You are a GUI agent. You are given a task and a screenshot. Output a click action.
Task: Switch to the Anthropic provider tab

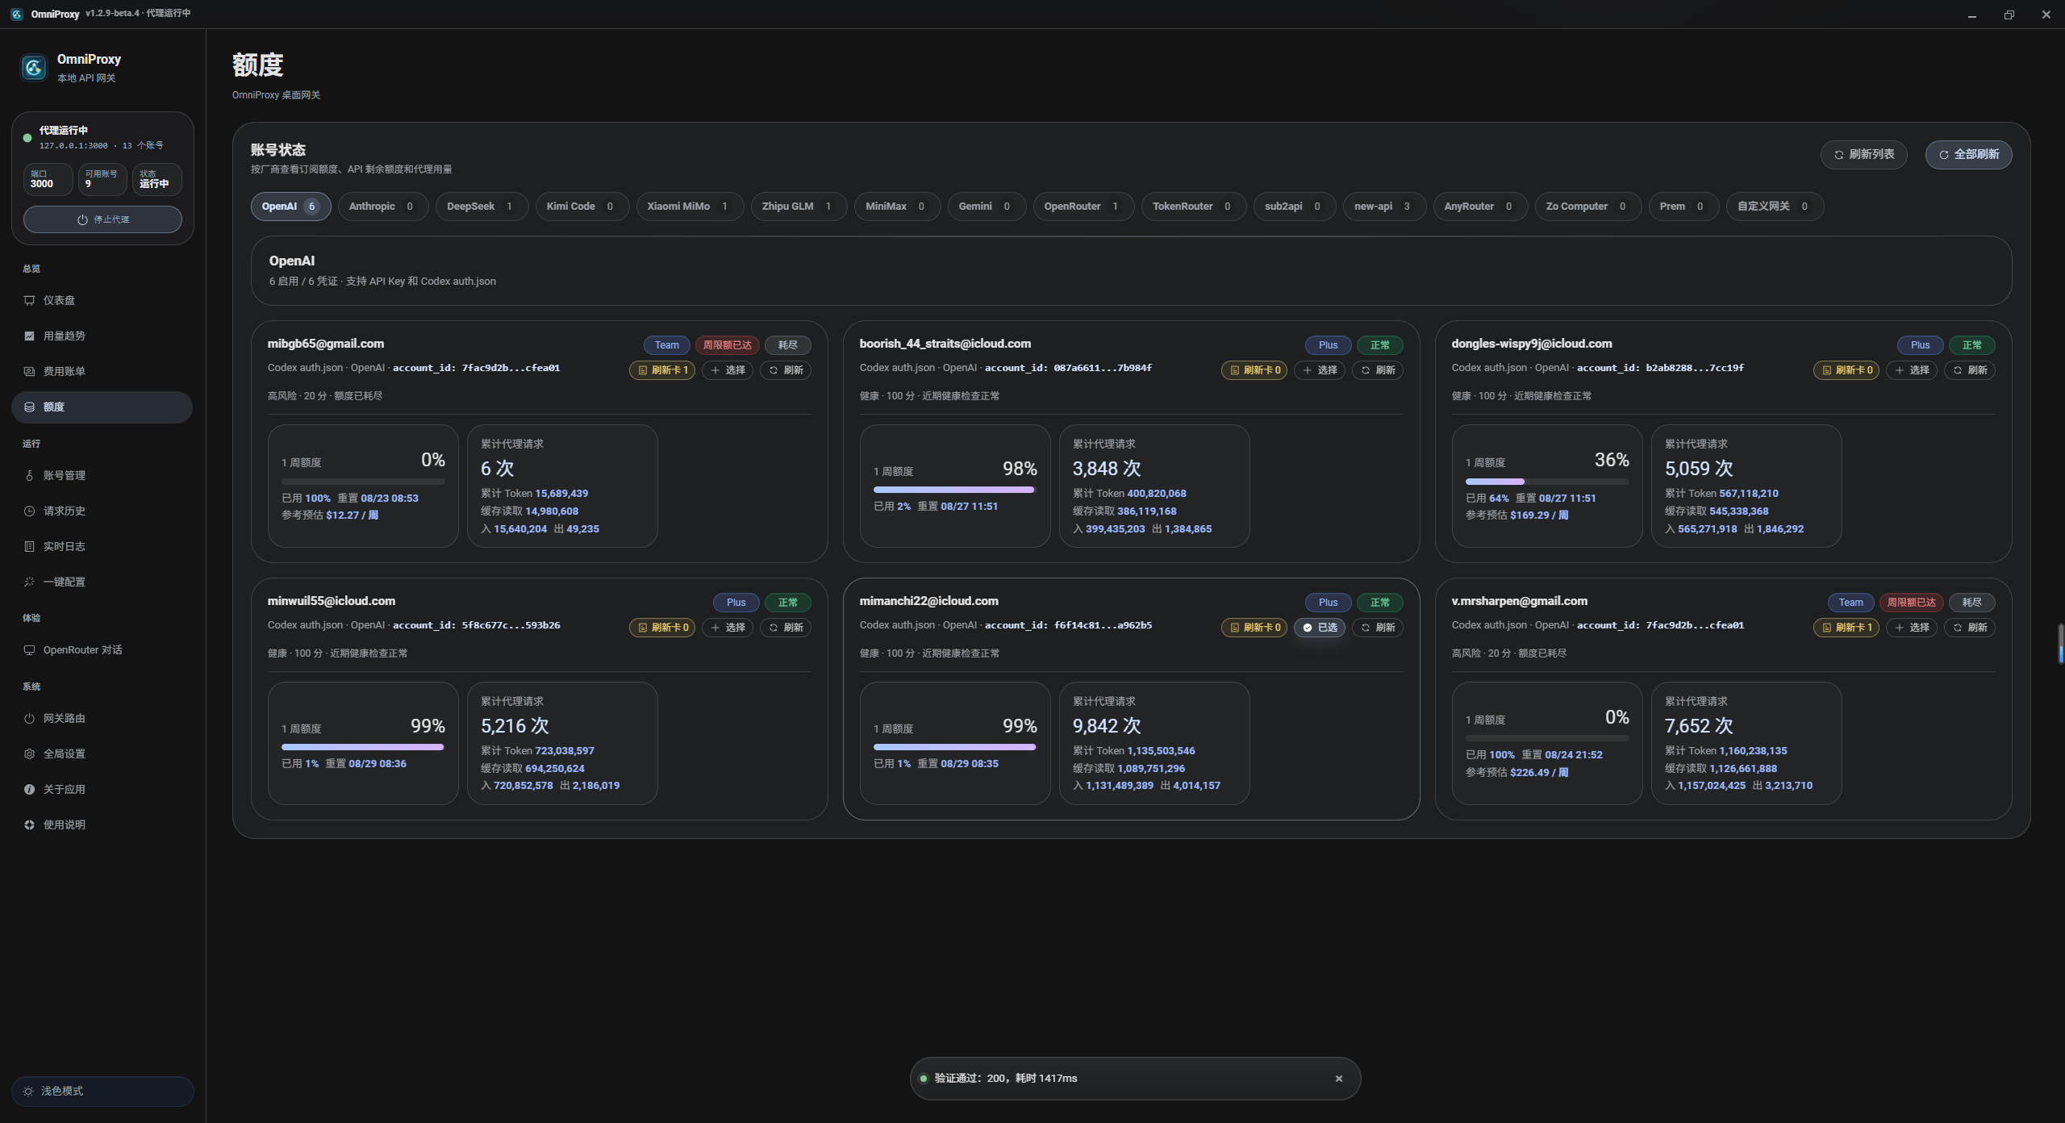[382, 207]
